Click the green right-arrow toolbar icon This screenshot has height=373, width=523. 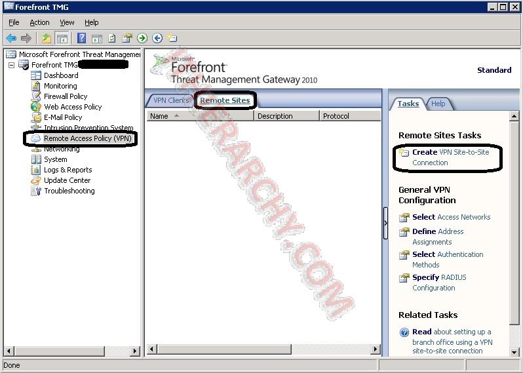[x=142, y=38]
